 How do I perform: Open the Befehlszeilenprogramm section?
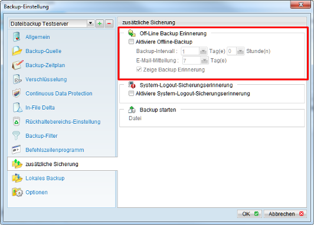click(x=55, y=150)
